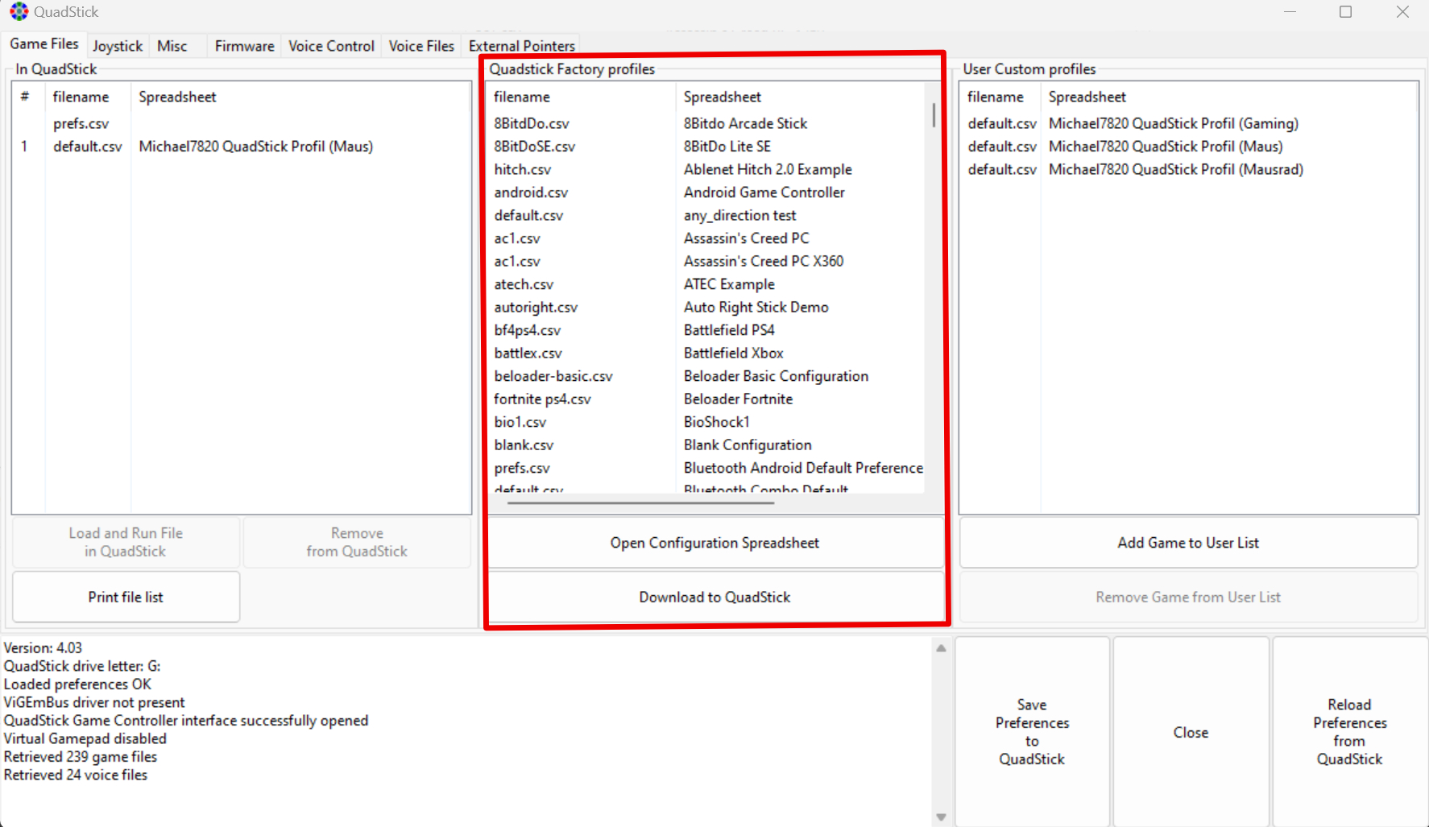This screenshot has width=1429, height=827.
Task: Click Add Game to User List
Action: (x=1188, y=543)
